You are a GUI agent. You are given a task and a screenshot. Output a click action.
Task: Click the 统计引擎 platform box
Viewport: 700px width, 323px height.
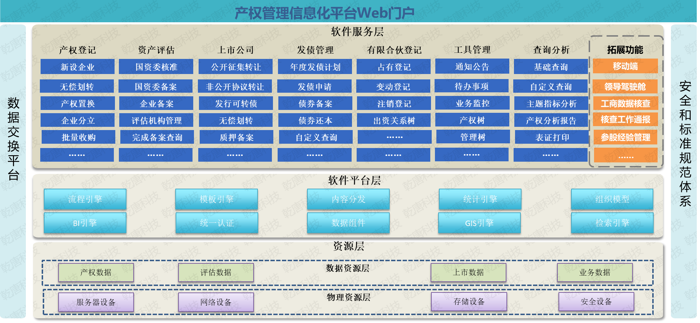coord(480,199)
